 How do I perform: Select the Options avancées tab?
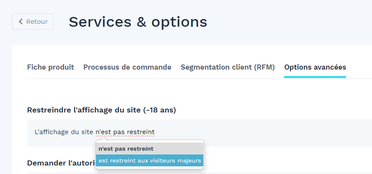click(315, 67)
